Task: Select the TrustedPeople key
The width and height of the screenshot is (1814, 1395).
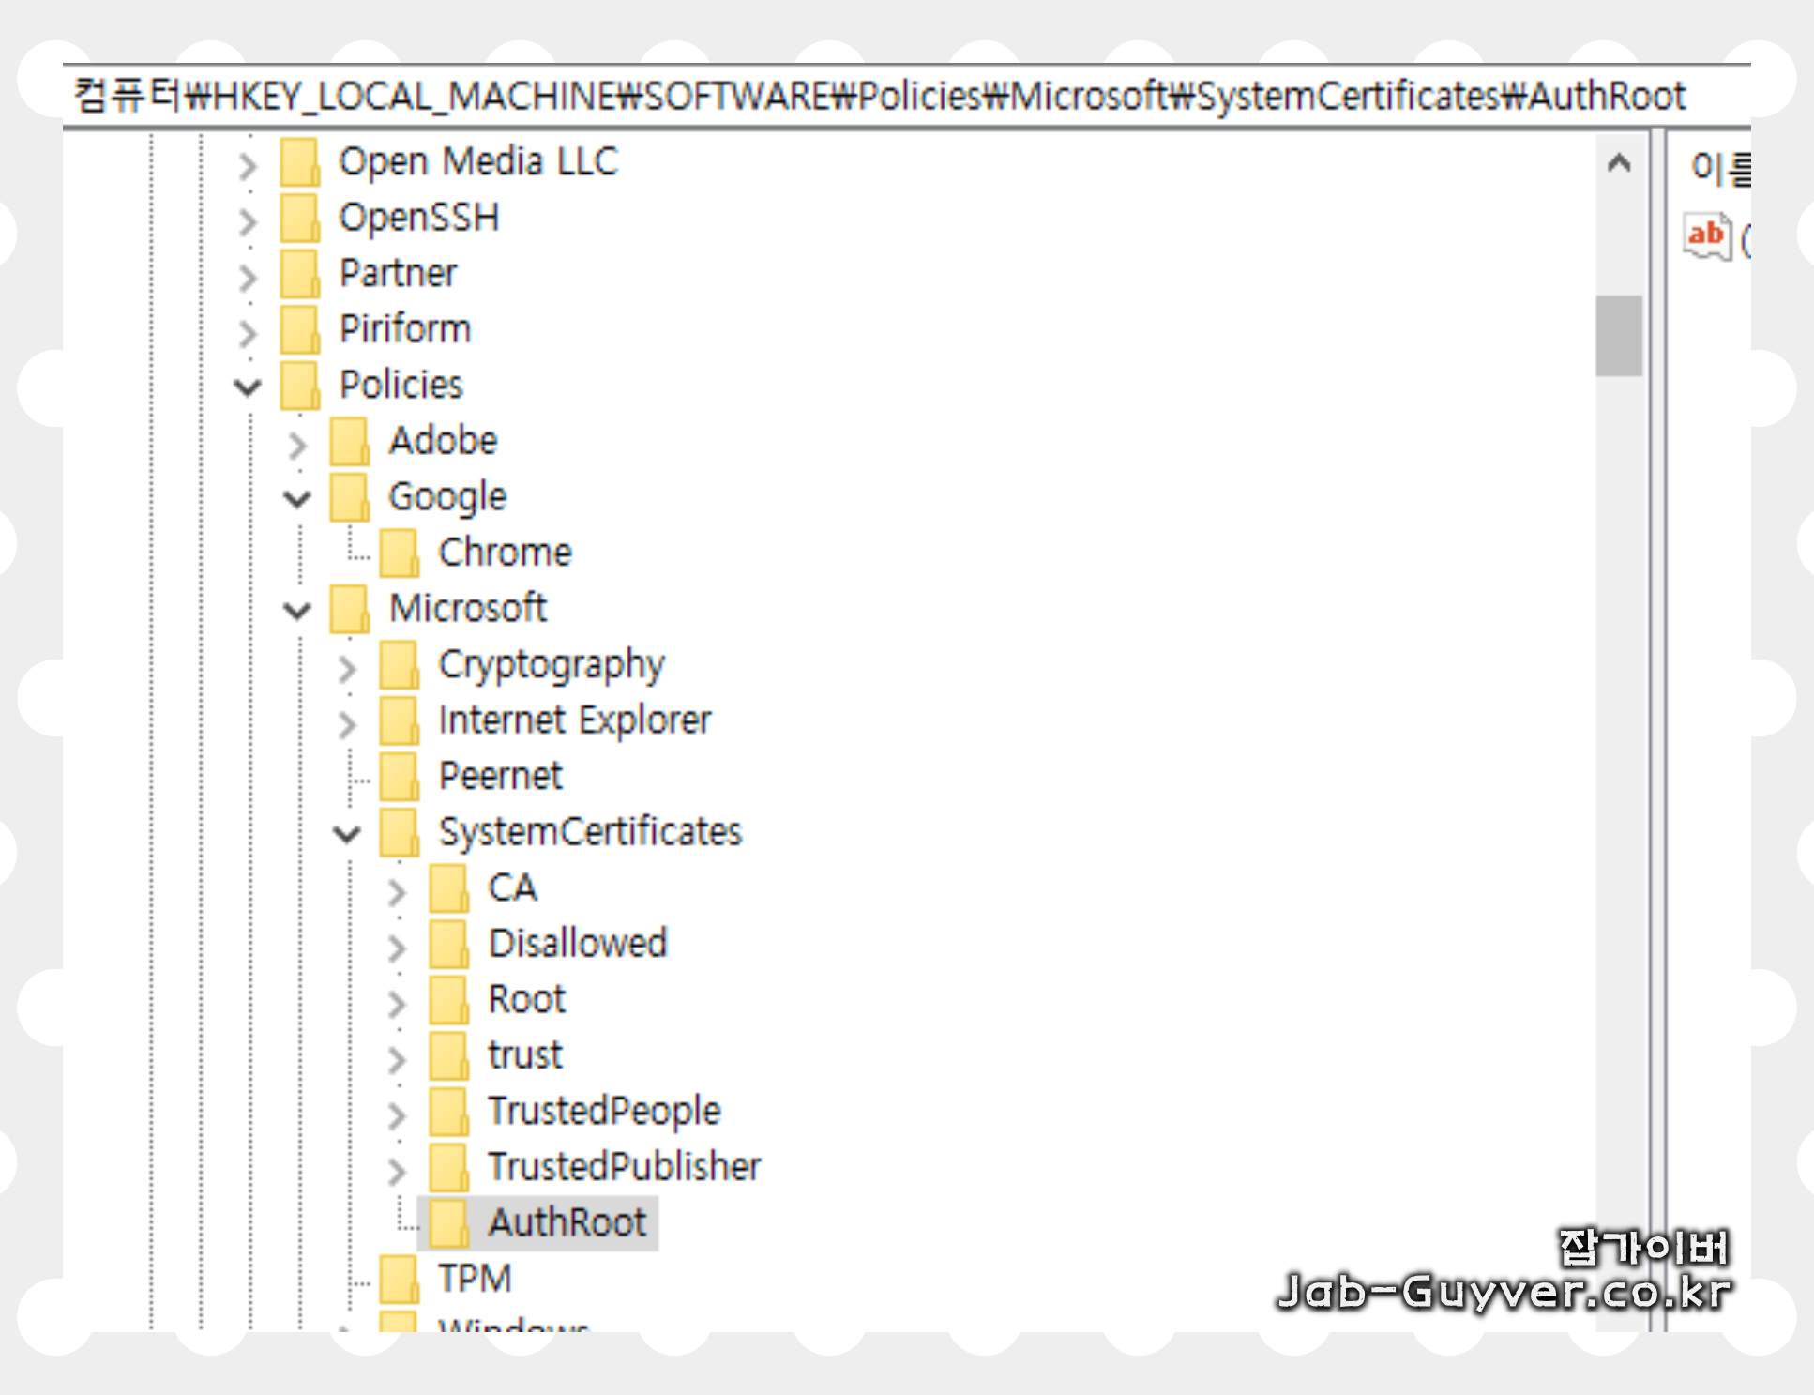Action: coord(604,1111)
